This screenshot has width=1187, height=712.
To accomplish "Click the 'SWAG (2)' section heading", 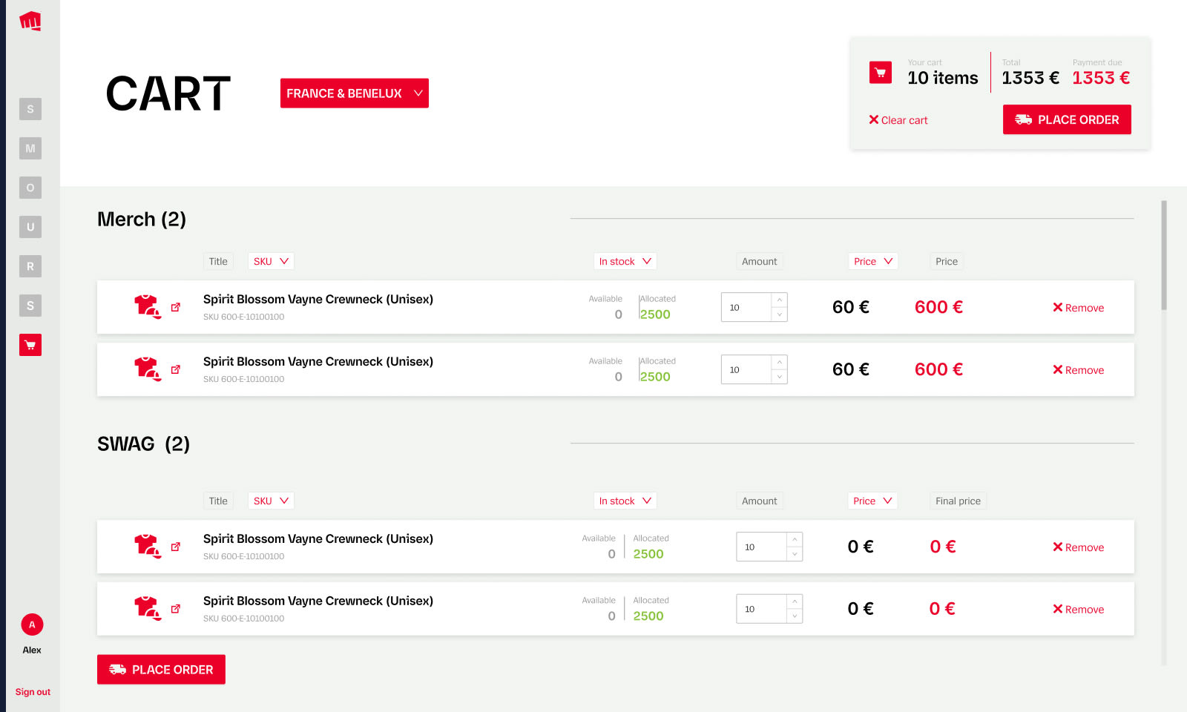I will coord(144,444).
